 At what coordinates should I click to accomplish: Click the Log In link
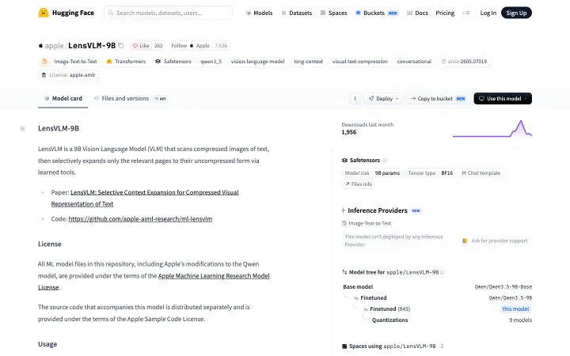tap(488, 13)
